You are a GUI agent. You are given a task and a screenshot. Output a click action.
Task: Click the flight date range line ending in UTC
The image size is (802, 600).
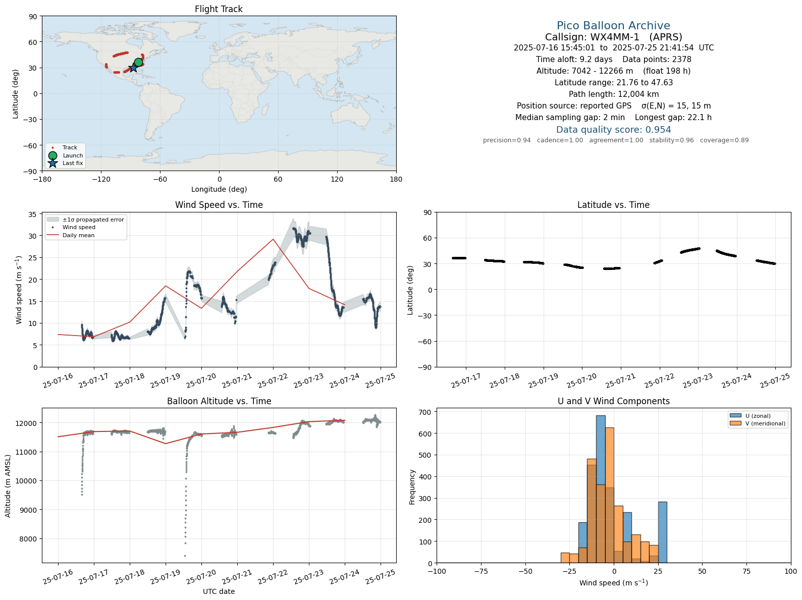[x=613, y=48]
